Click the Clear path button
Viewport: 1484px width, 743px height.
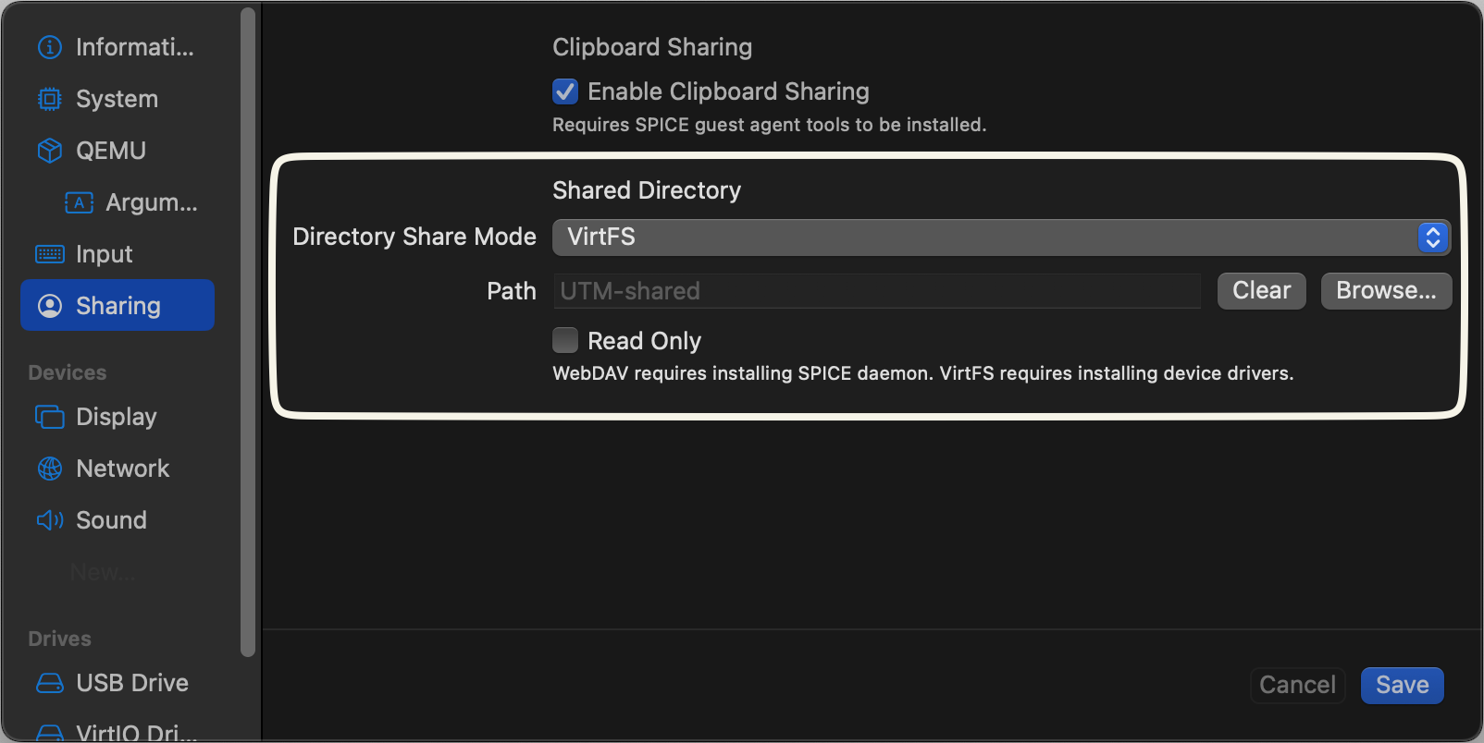[x=1261, y=291]
